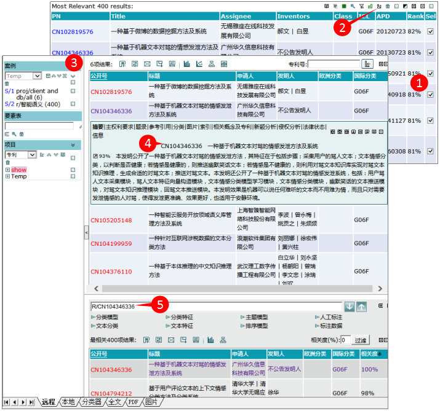This screenshot has width=440, height=411.
Task: Switch to the 分类器 tab at bottom
Action: pos(90,402)
